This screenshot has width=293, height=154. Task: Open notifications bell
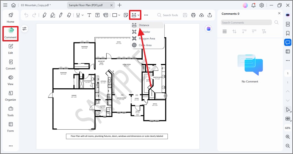tap(254, 5)
